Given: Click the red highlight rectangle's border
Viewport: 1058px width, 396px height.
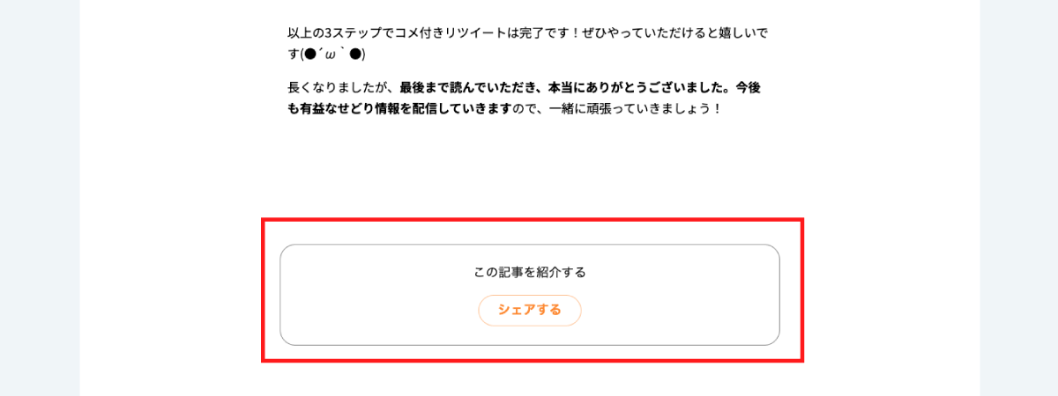Looking at the screenshot, I should pyautogui.click(x=263, y=290).
